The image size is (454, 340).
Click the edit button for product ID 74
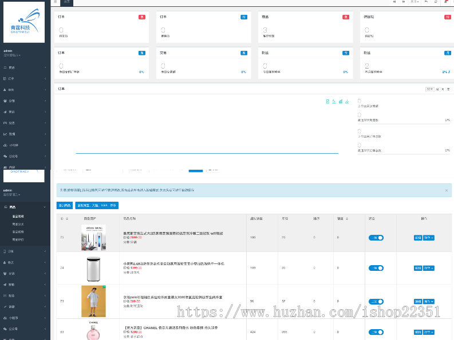pos(417,267)
